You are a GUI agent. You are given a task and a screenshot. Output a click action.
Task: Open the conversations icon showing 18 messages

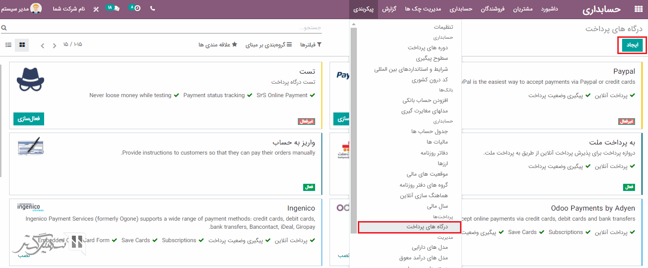[113, 9]
